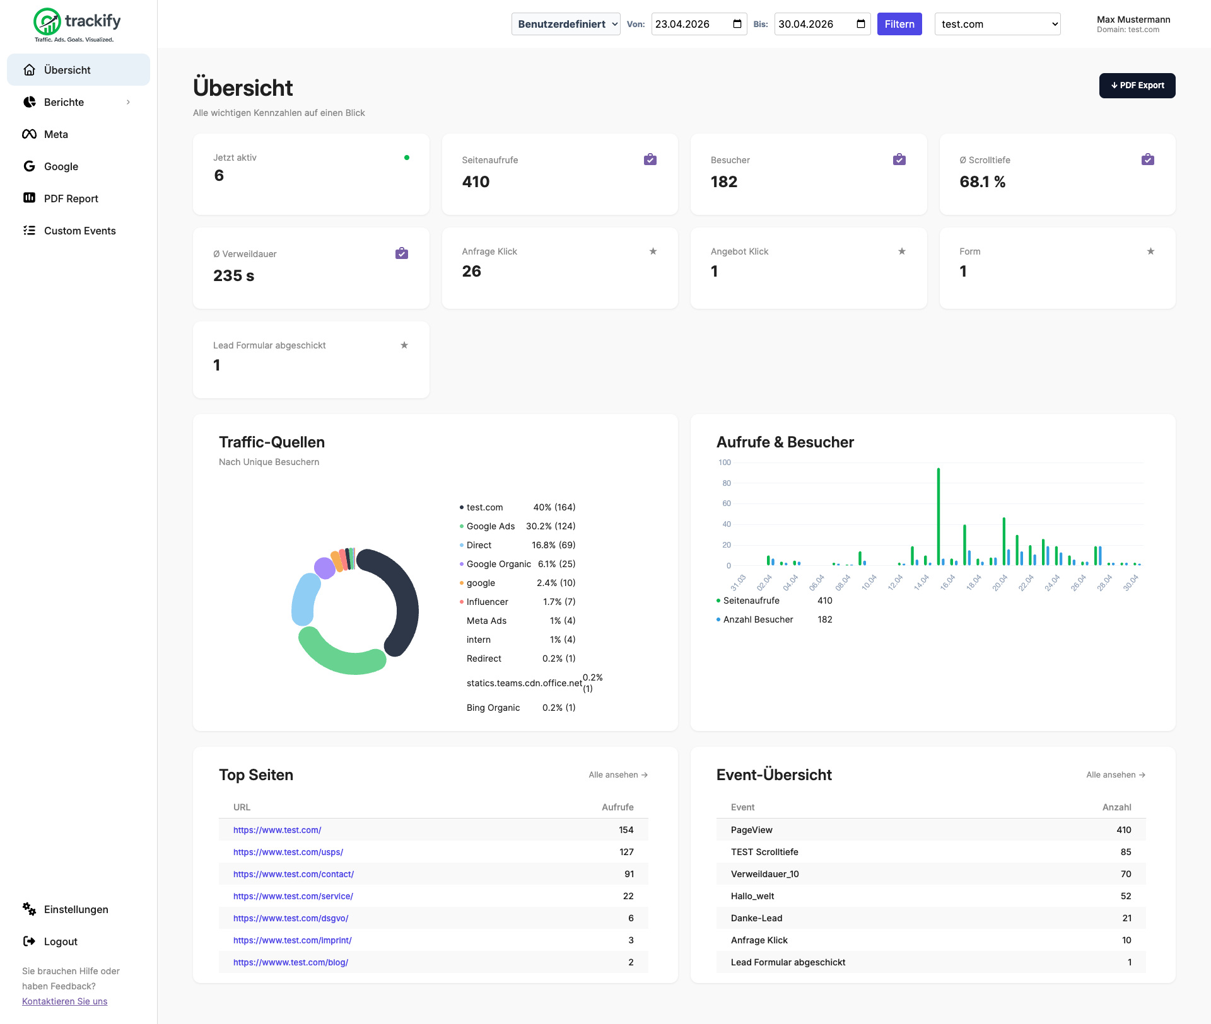1211x1024 pixels.
Task: Expand the Berichte submenu chevron
Action: tap(129, 102)
